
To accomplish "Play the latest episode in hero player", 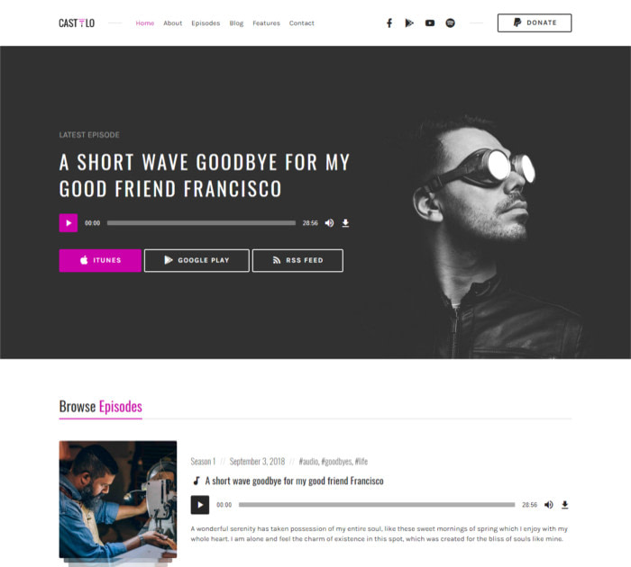I will pos(69,223).
